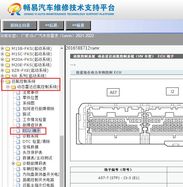This screenshot has height=187, width=183.
Task: Click the 8ZR-FXE folder icon
Action: click(x=8, y=71)
